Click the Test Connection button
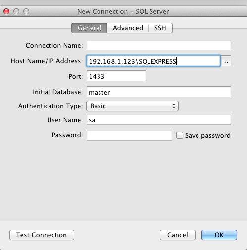The height and width of the screenshot is (250, 247). [42, 235]
